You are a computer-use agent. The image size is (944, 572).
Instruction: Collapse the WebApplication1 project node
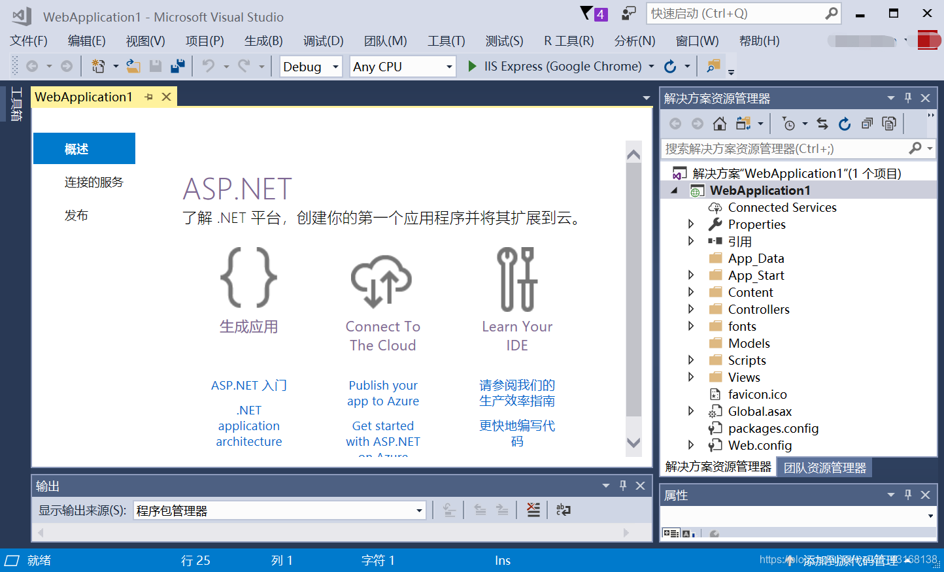[674, 190]
